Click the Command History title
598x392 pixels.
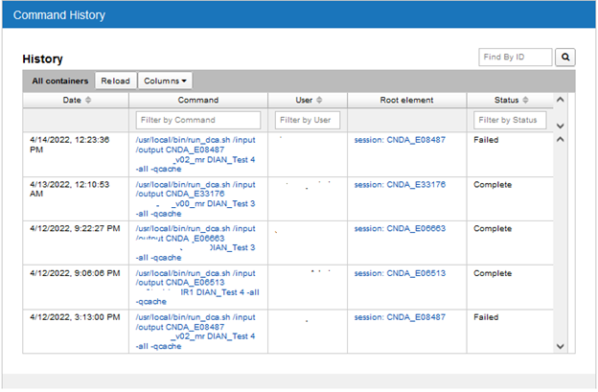tap(59, 15)
